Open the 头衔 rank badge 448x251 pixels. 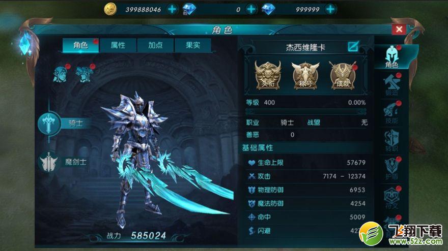268,75
